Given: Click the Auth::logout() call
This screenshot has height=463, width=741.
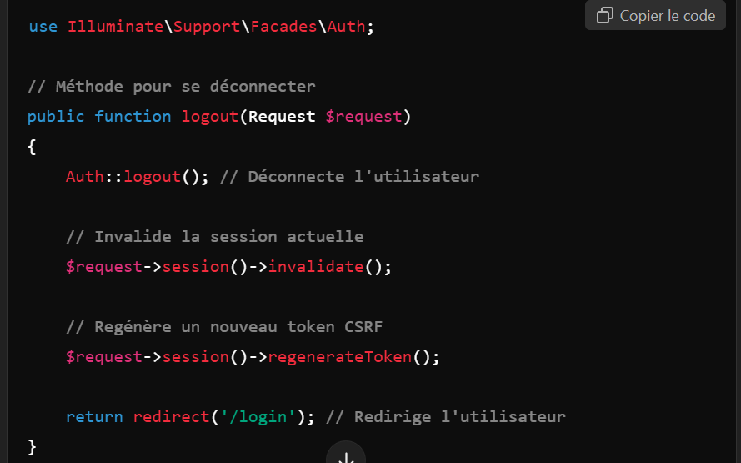Looking at the screenshot, I should [137, 176].
